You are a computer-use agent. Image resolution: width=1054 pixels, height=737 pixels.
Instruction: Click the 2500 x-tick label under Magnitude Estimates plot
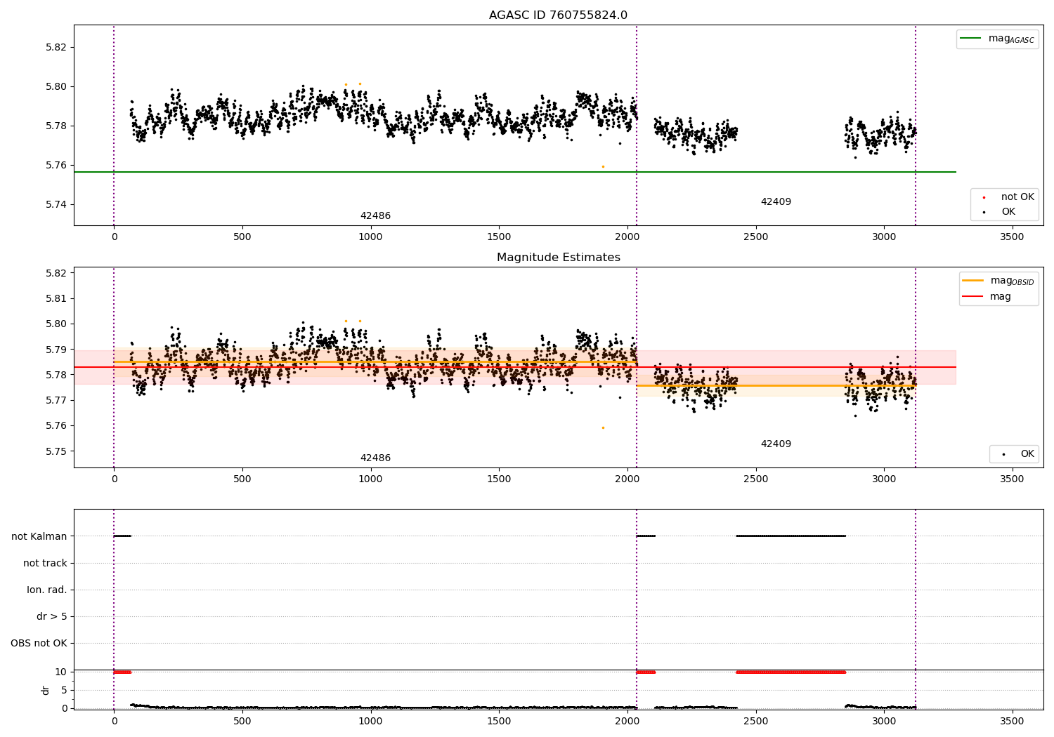[x=755, y=479]
